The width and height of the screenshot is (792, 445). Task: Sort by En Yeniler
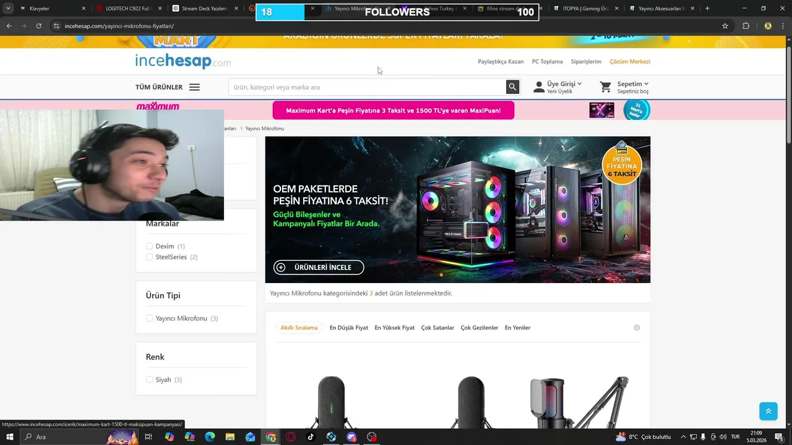click(x=517, y=328)
